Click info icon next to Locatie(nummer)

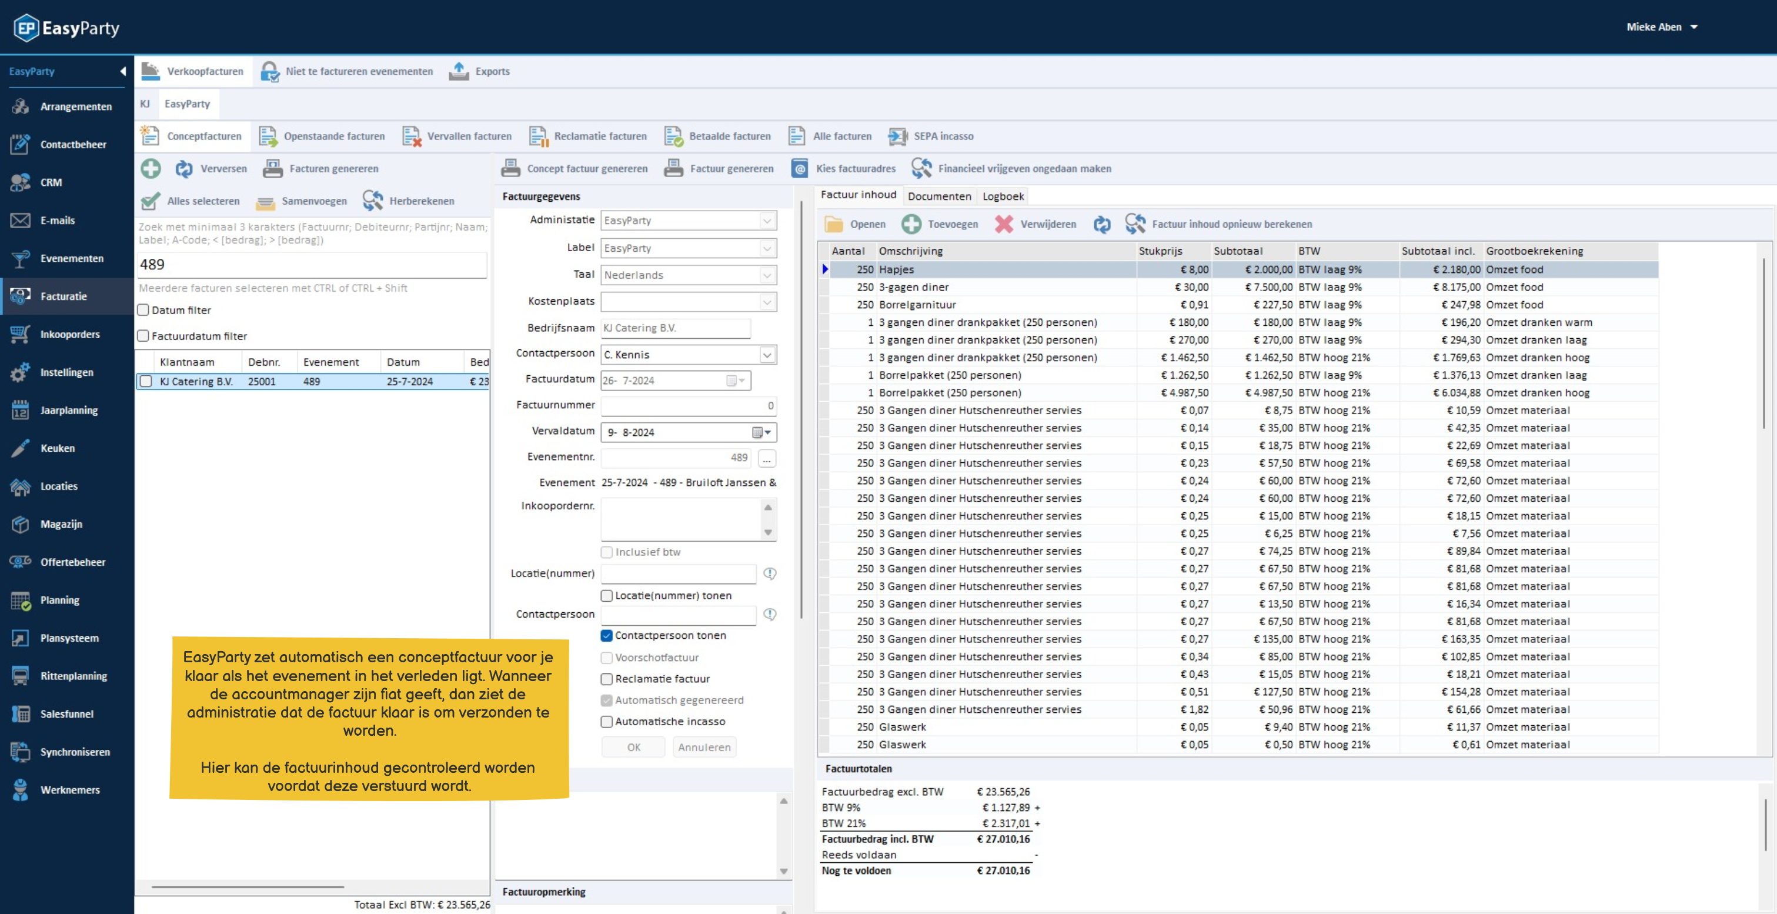pyautogui.click(x=770, y=573)
